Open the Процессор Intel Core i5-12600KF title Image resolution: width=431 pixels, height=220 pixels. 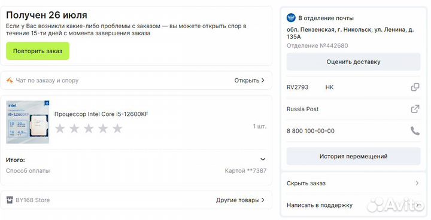101,114
